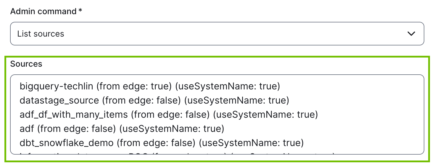Click "(from edge: false)" on the adf_df_with_many_items line
Viewport: 435px width, 167px height.
coord(170,114)
